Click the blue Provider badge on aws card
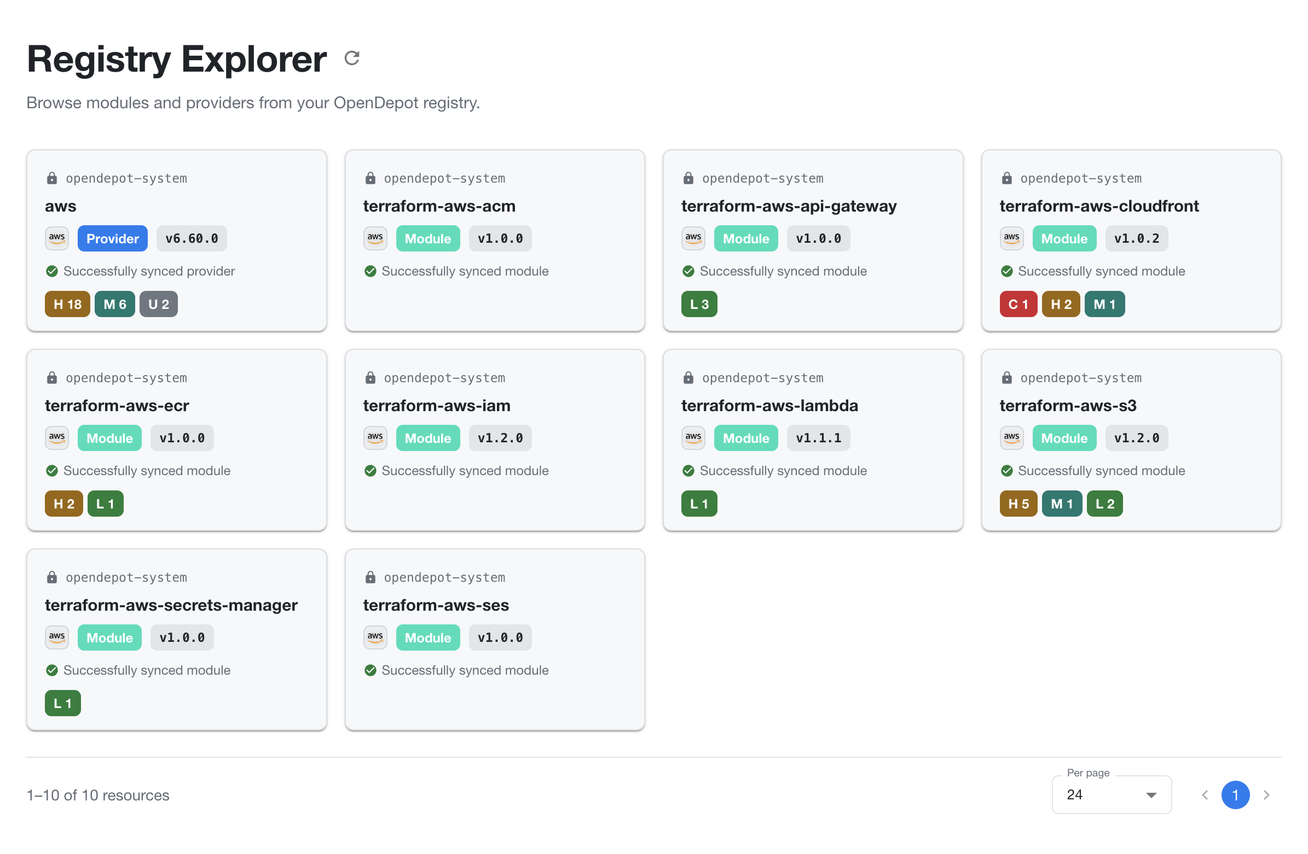 point(113,238)
